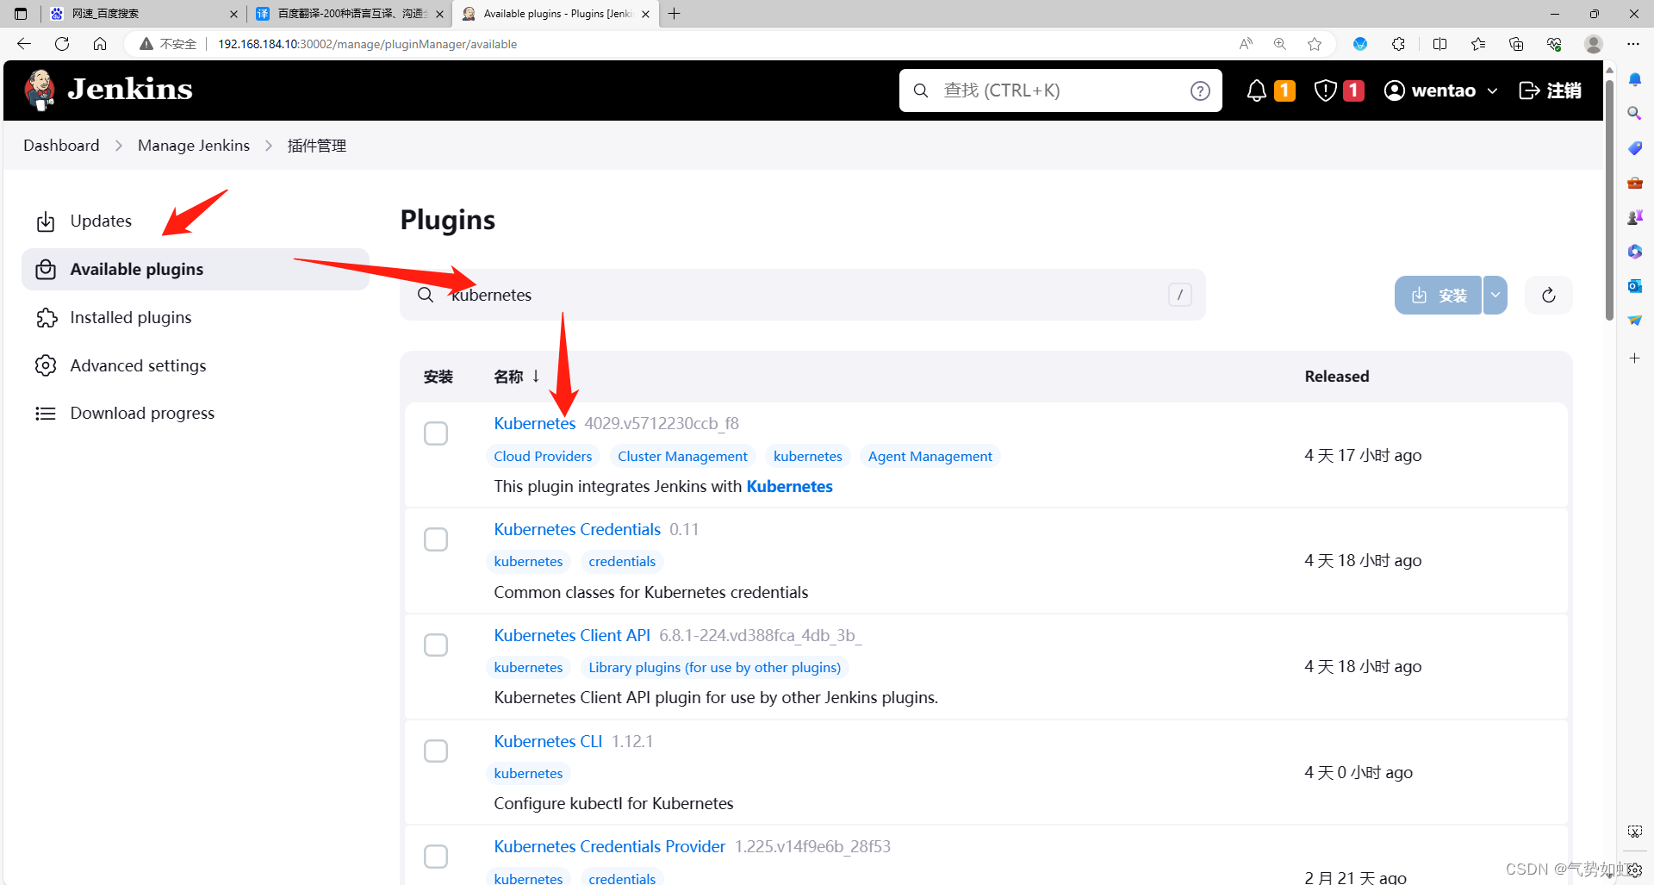Click credentials tag under Kubernetes Credentials
The height and width of the screenshot is (885, 1654).
pyautogui.click(x=622, y=561)
